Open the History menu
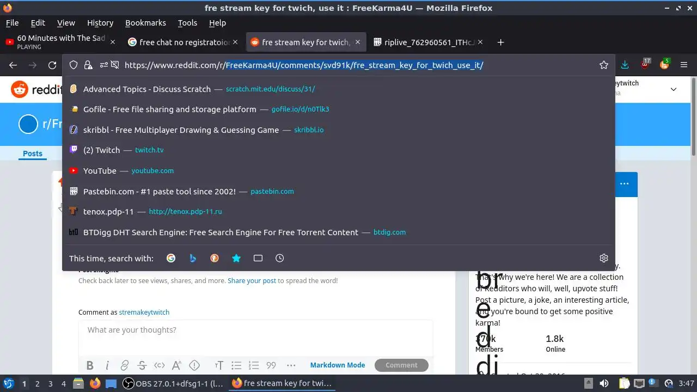The height and width of the screenshot is (392, 697). click(100, 23)
